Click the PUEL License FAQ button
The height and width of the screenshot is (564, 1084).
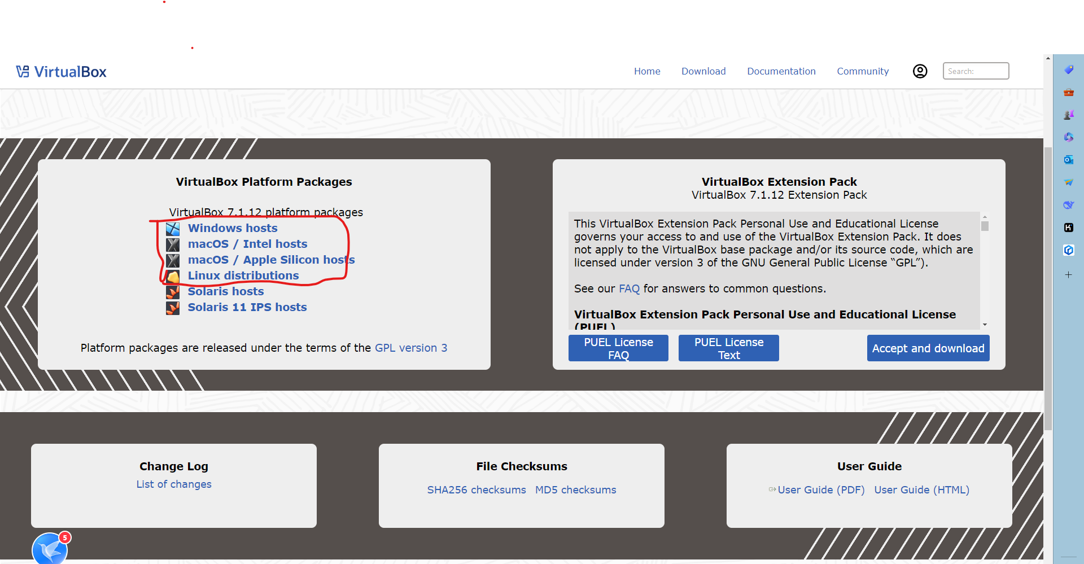(x=618, y=348)
